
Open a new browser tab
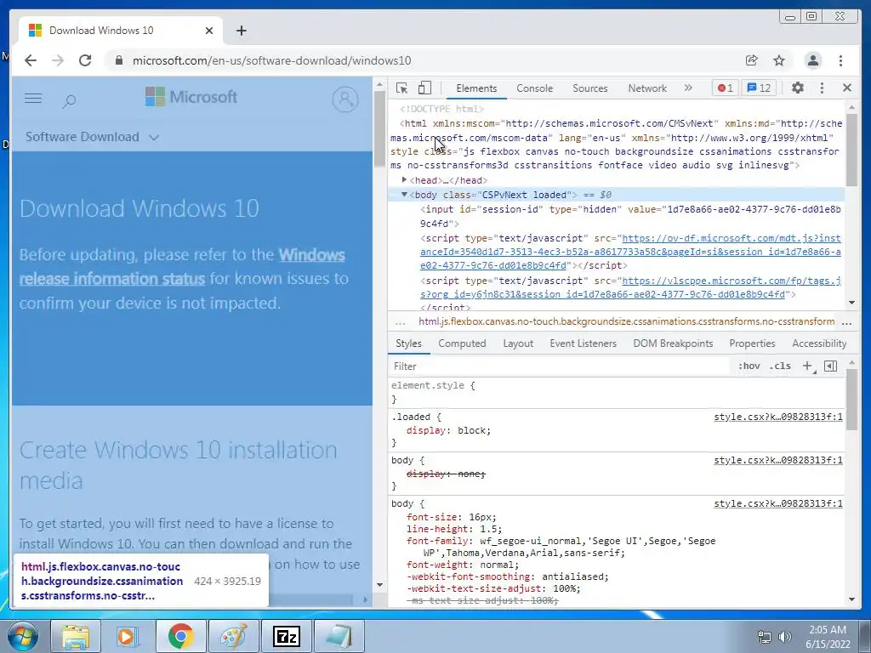point(241,31)
